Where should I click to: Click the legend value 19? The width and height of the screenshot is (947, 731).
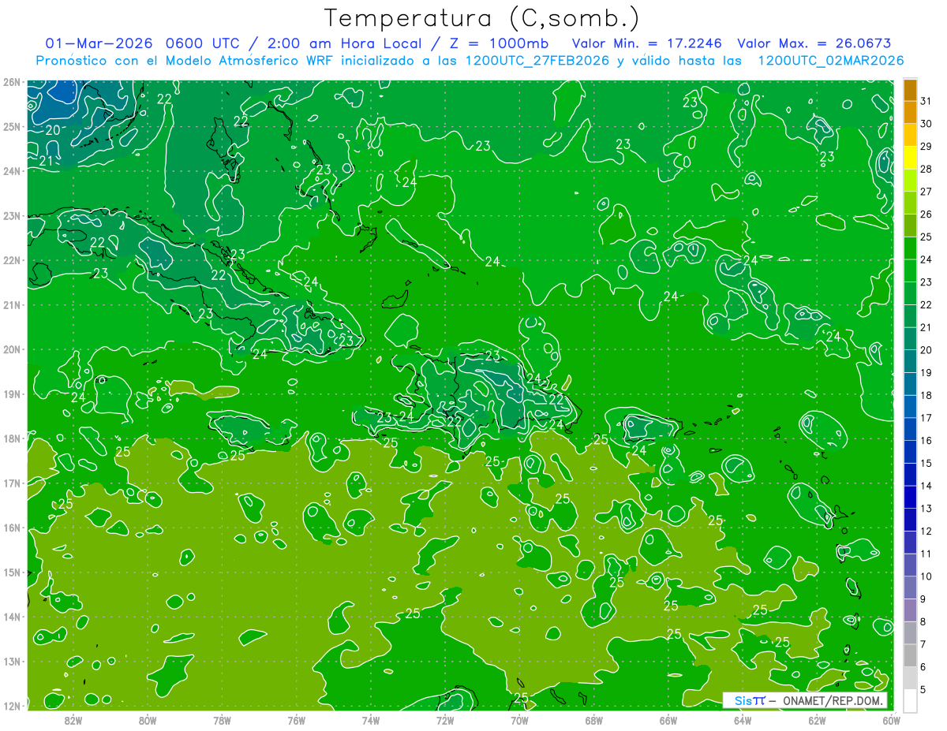click(926, 373)
